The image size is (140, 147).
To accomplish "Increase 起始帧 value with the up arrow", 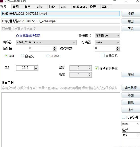I will (55, 48).
